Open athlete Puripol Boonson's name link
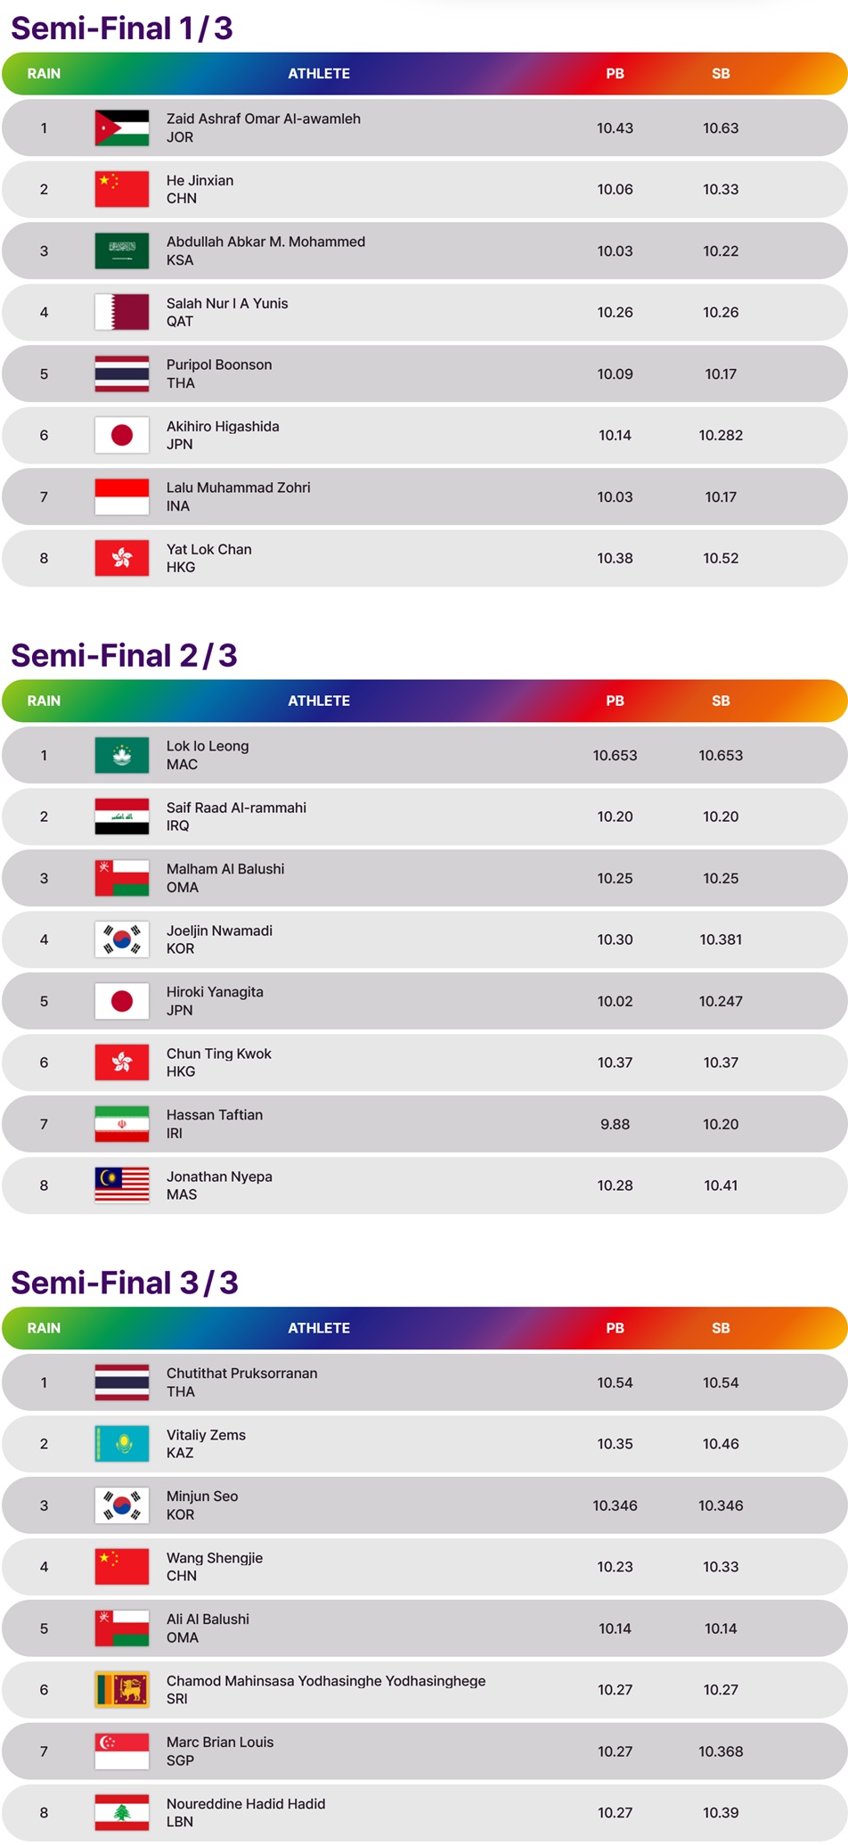The width and height of the screenshot is (848, 1845). coord(219,365)
